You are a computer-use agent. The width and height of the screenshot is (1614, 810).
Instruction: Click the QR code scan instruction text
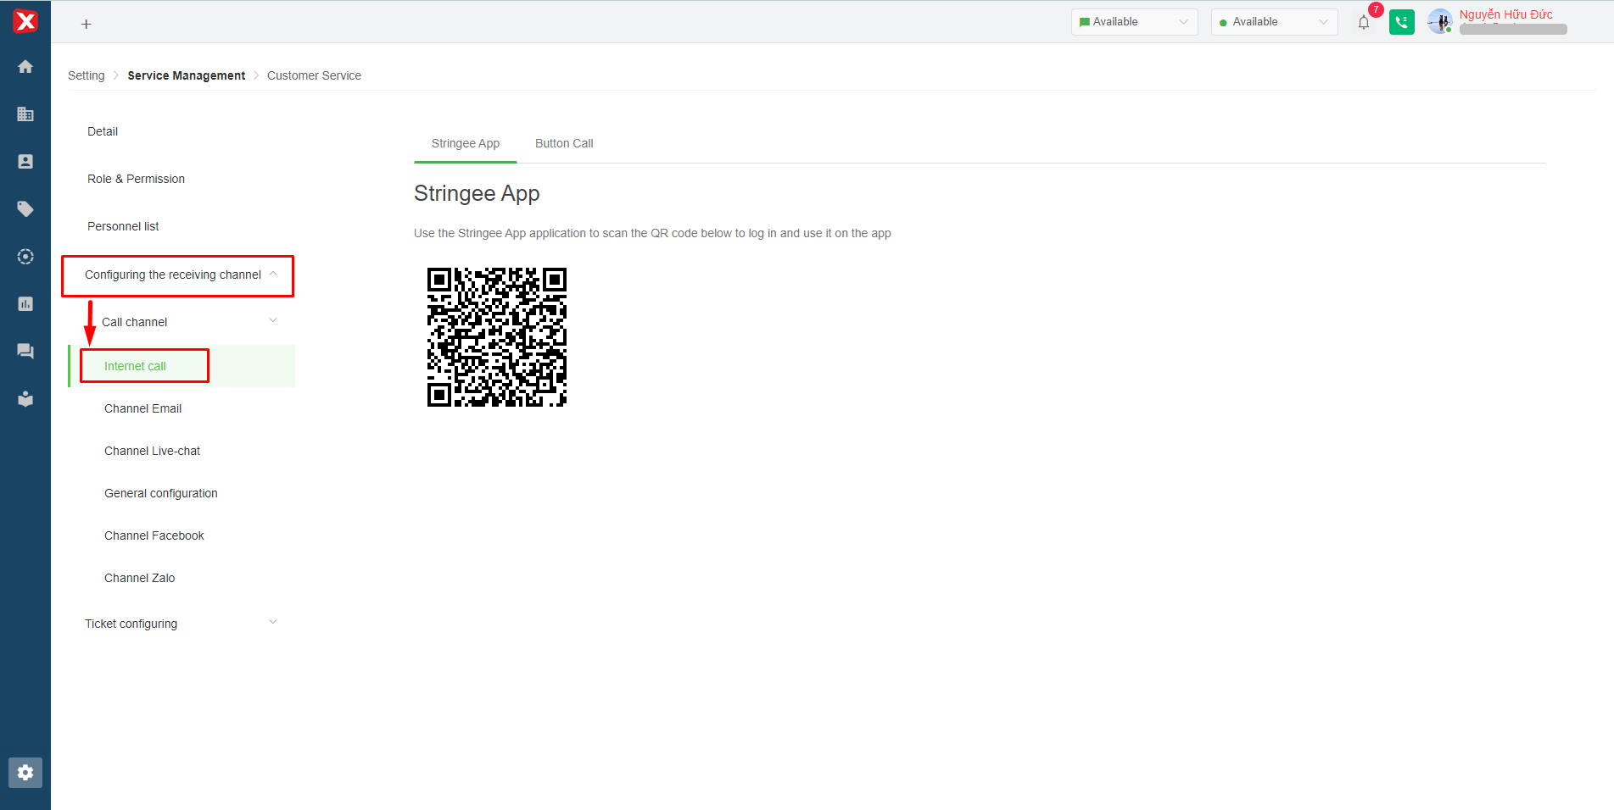[x=652, y=233]
